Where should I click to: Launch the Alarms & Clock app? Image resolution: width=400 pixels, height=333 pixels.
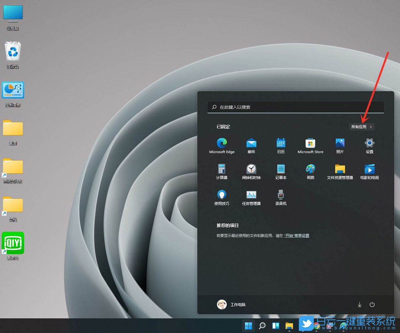[x=251, y=169]
